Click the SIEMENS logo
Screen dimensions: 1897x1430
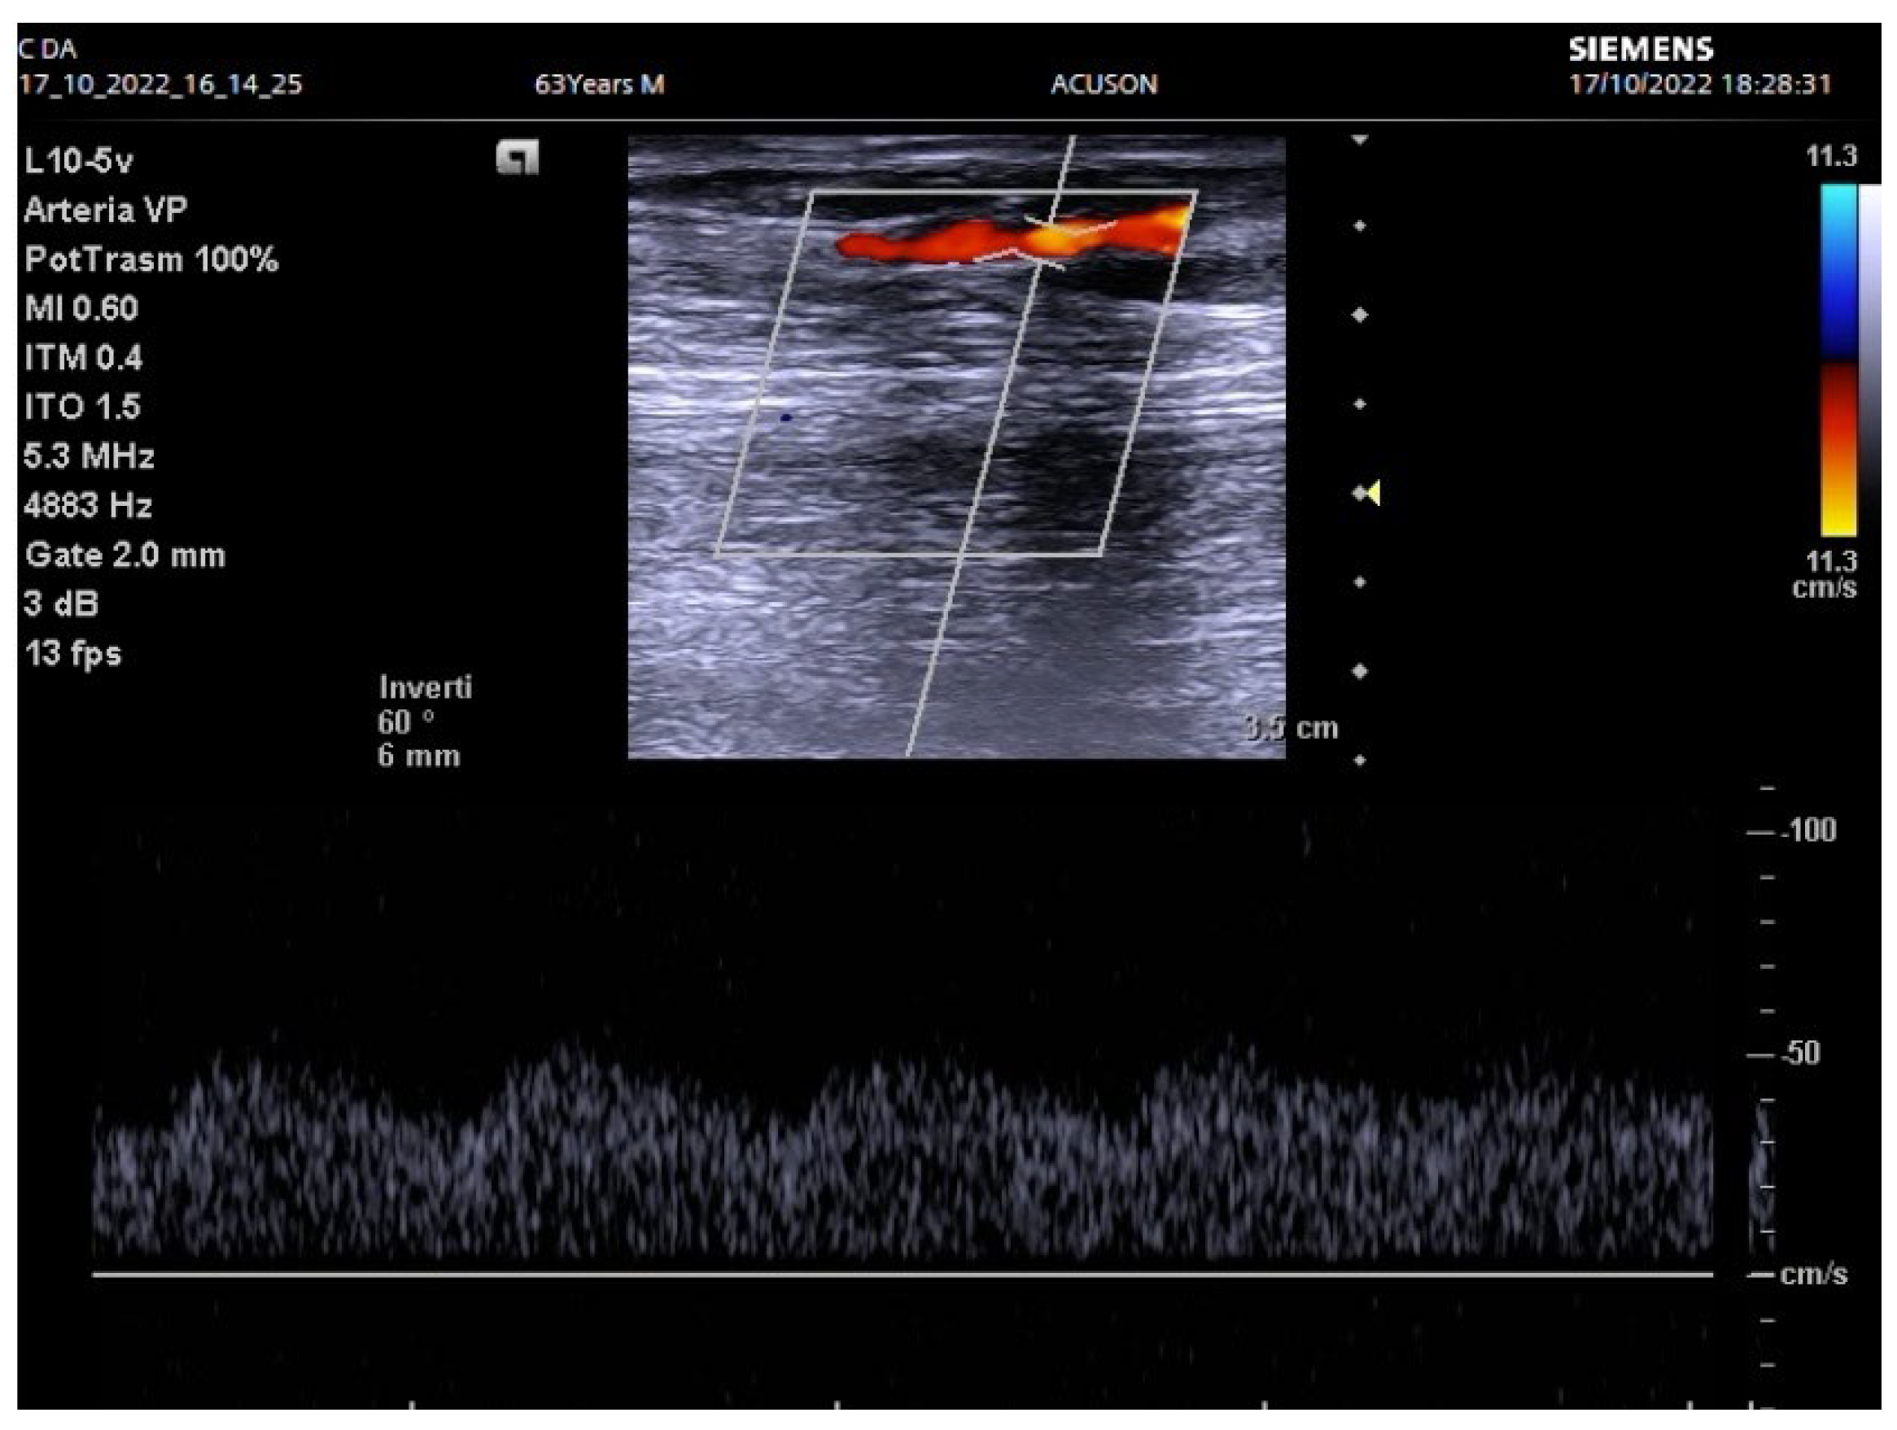pos(1641,49)
